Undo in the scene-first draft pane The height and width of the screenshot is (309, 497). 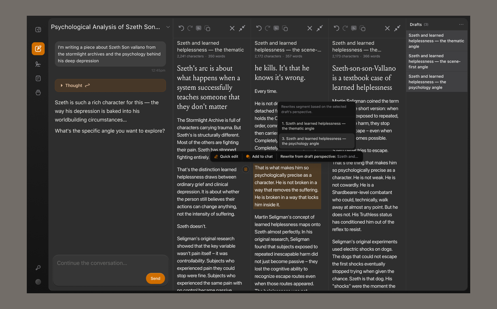[259, 28]
